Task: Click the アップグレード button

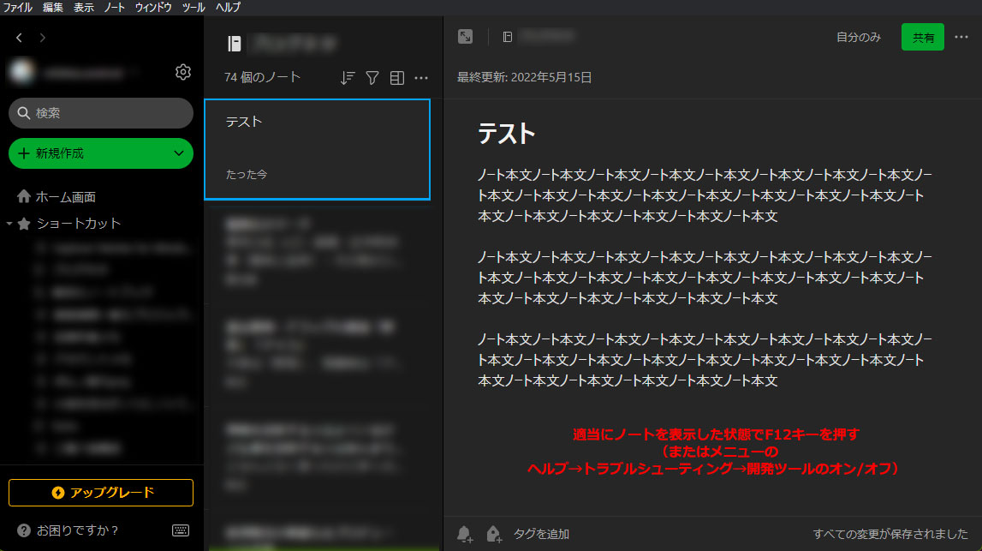Action: [x=100, y=493]
